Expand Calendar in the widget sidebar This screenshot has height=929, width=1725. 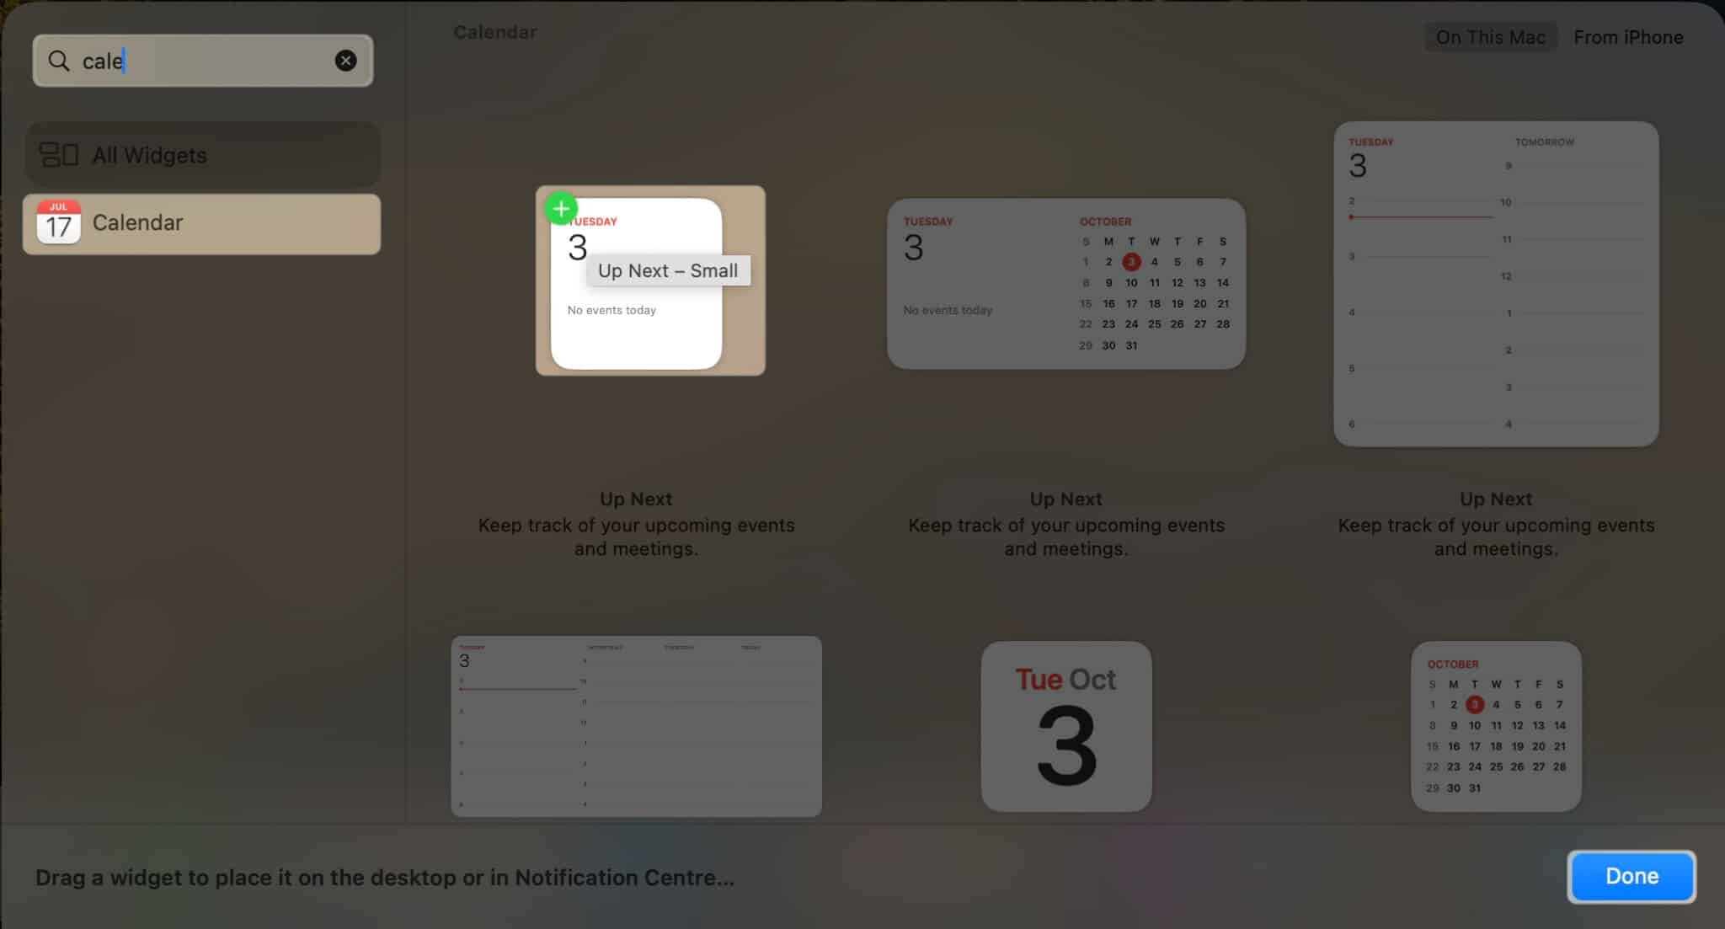pyautogui.click(x=202, y=223)
